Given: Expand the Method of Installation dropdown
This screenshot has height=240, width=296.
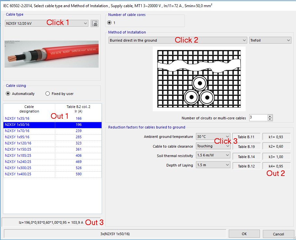Looking at the screenshot, I should [x=178, y=40].
